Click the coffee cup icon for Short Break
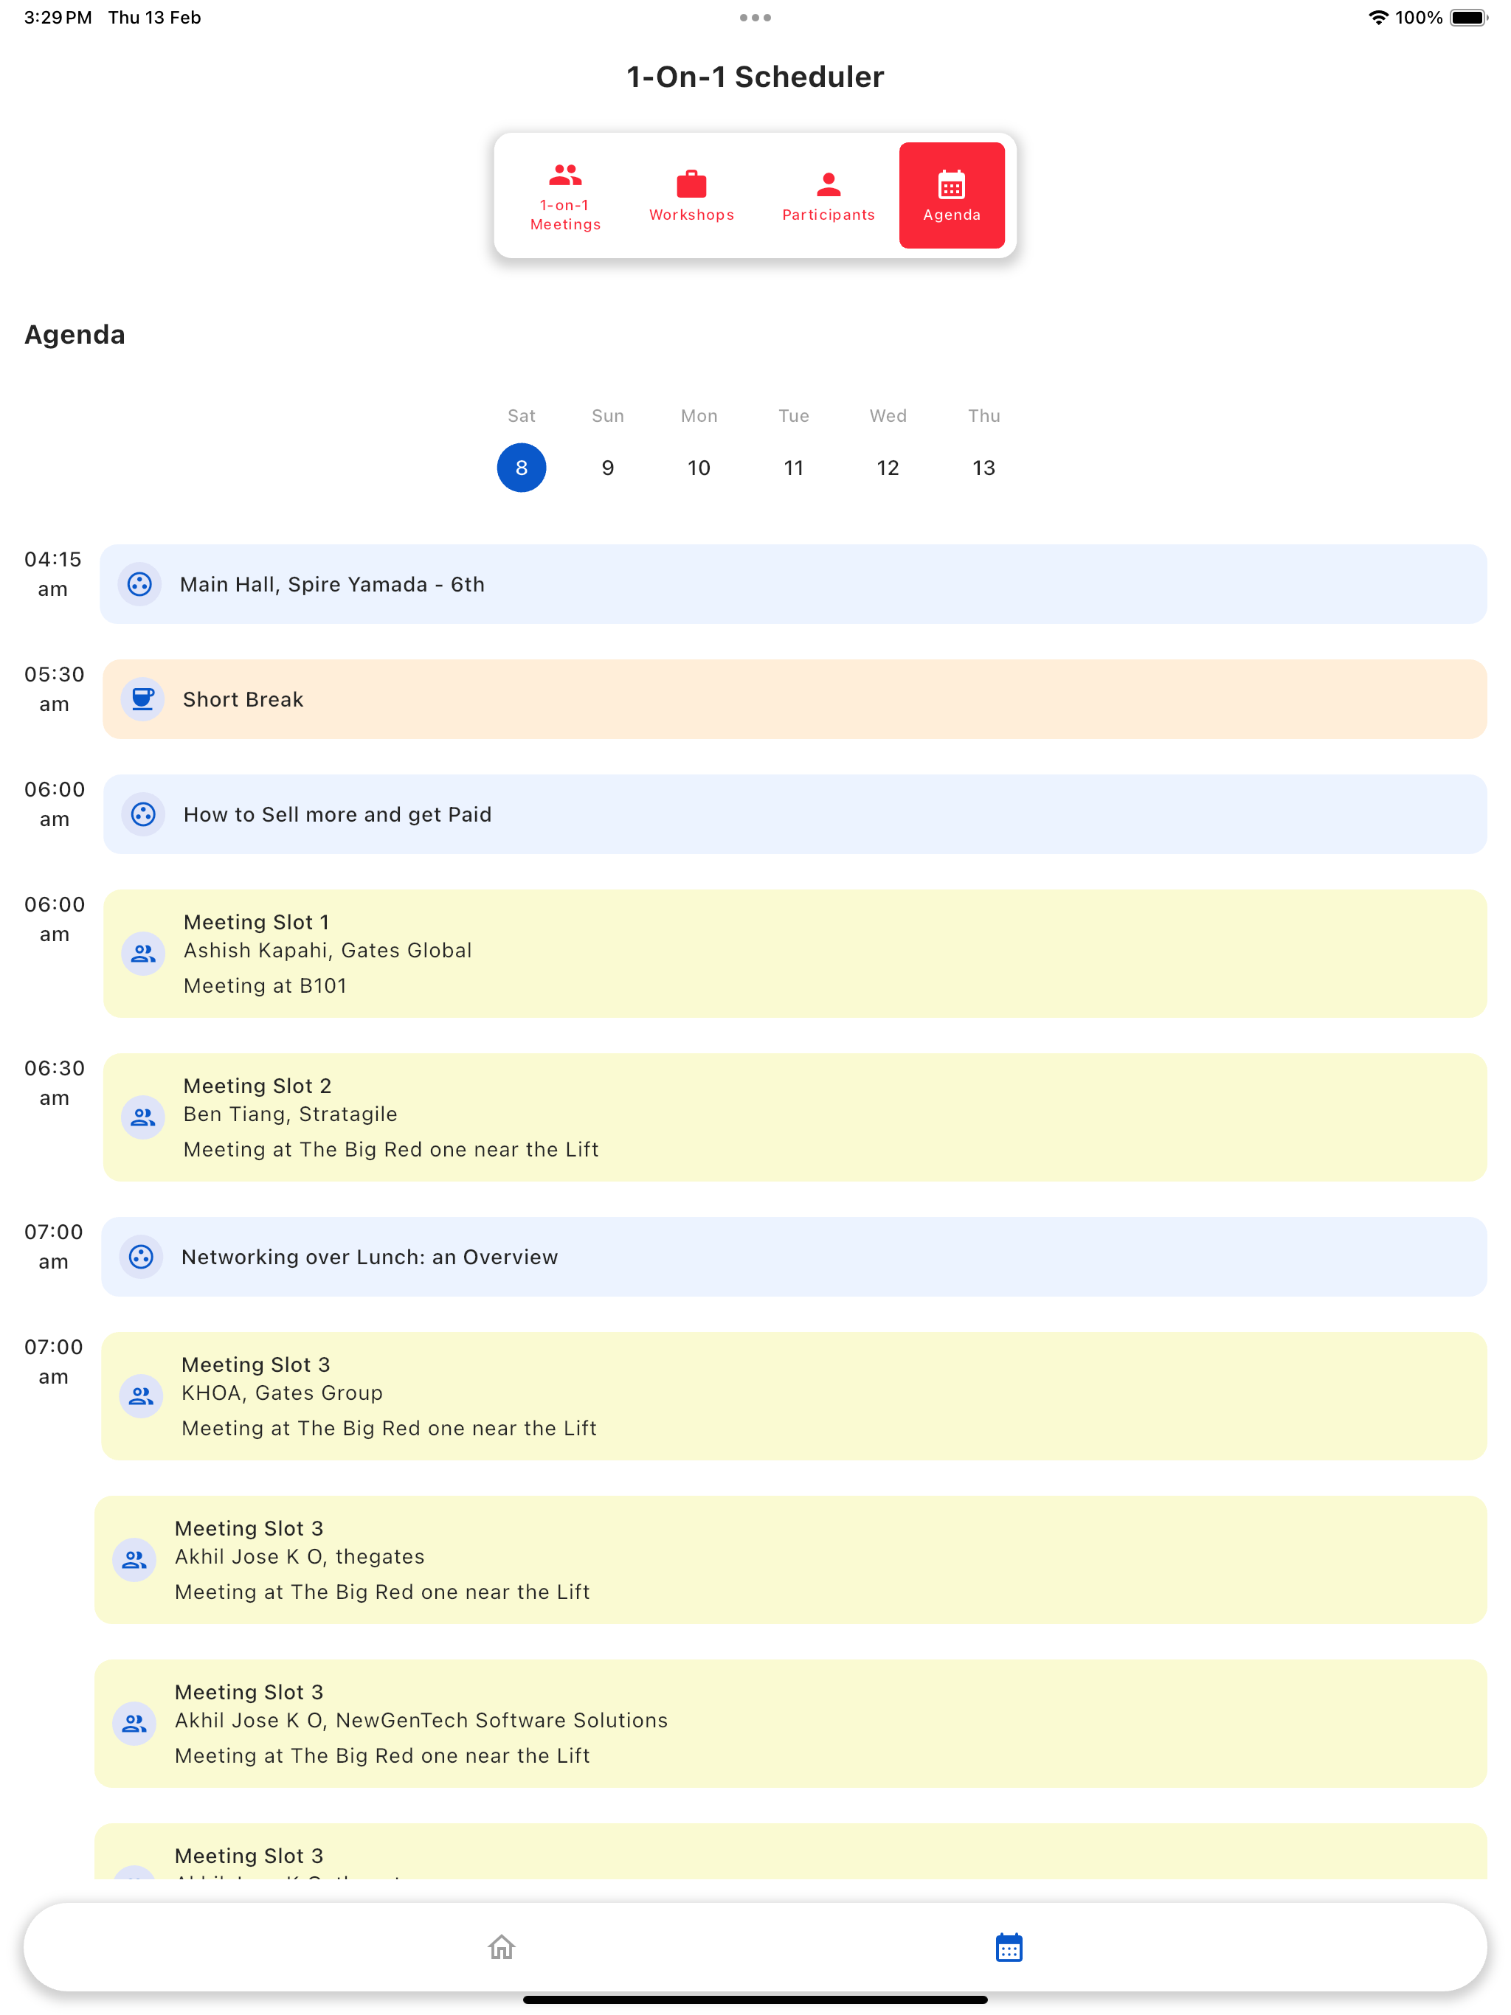This screenshot has height=2015, width=1511. [143, 698]
